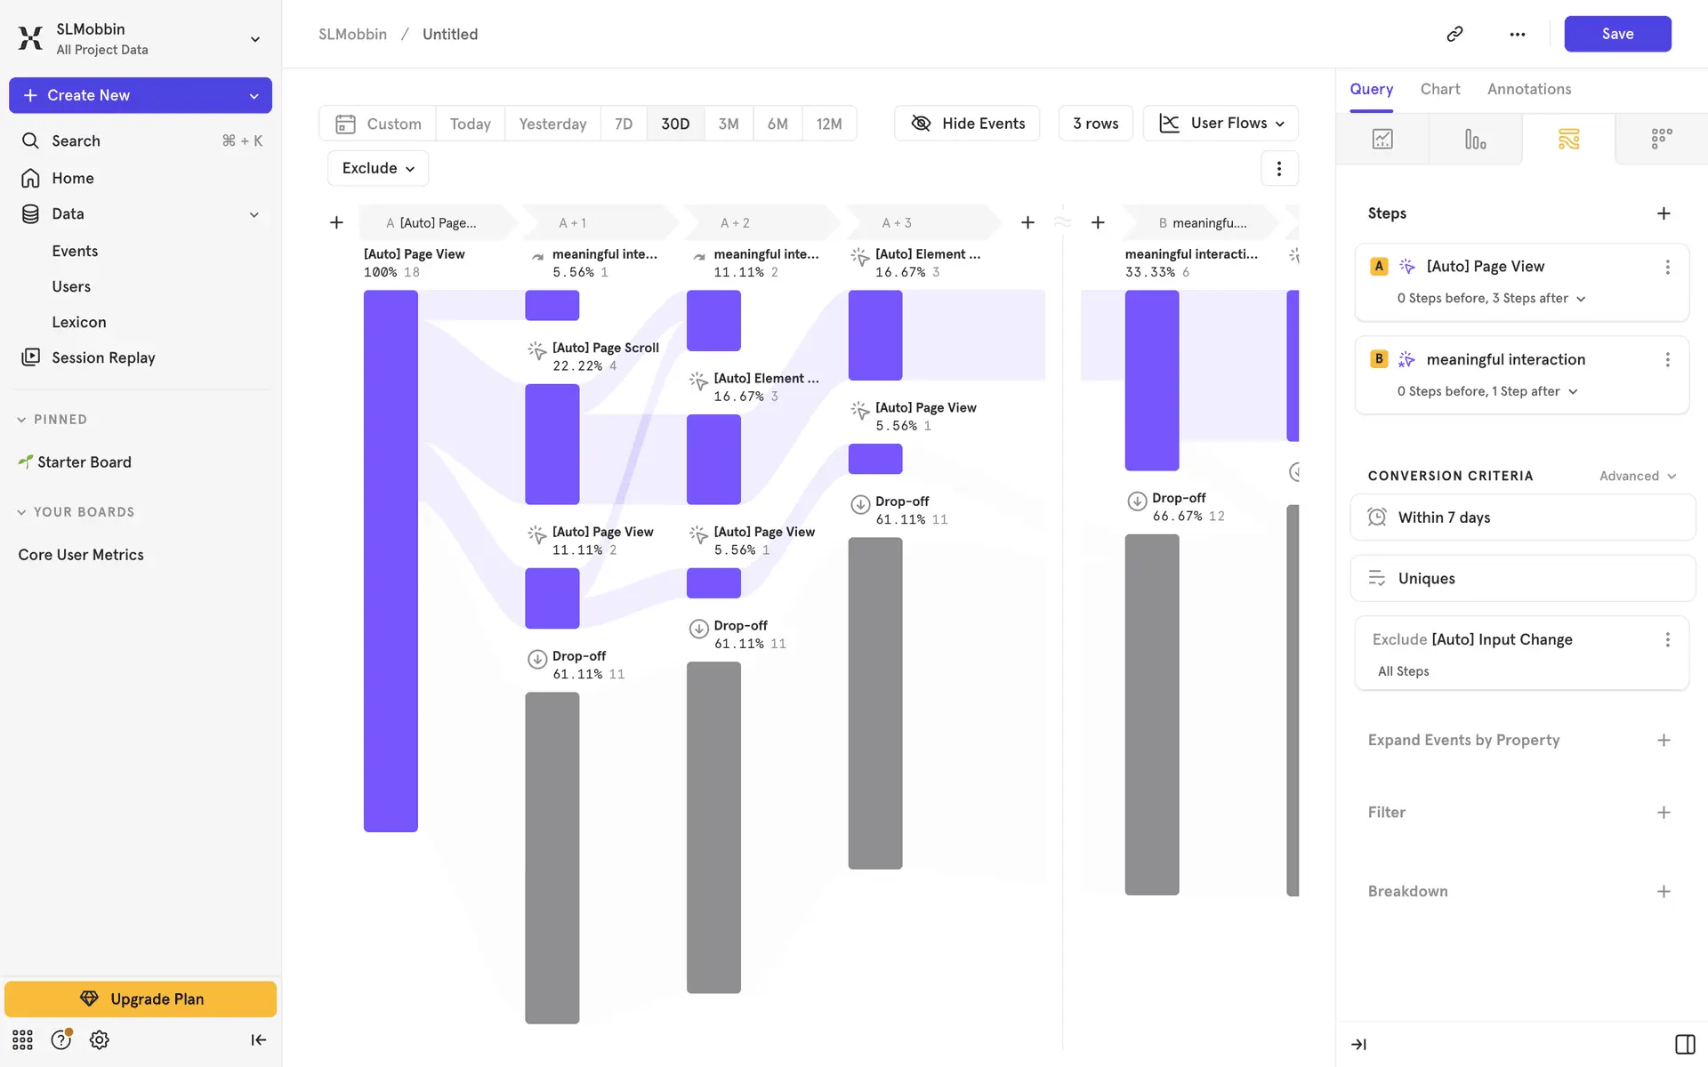Open the settings gear icon

click(x=100, y=1039)
